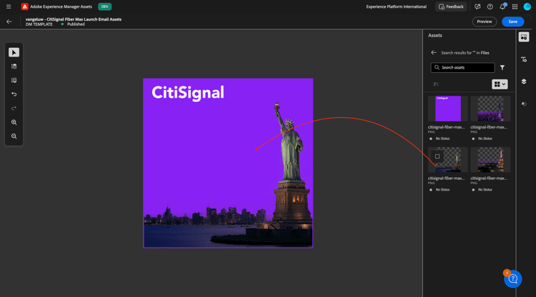This screenshot has height=297, width=536.
Task: Click in the Search assets field
Action: click(x=462, y=68)
